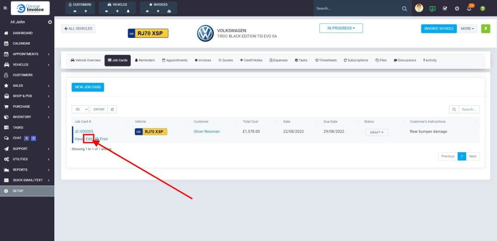Image resolution: width=497 pixels, height=241 pixels.
Task: Click the refresh icon beside Export
Action: [x=112, y=110]
